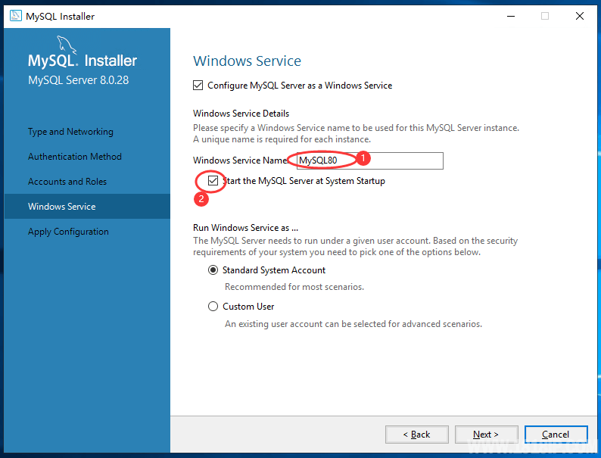Select the Windows Service sidebar step

click(x=87, y=207)
